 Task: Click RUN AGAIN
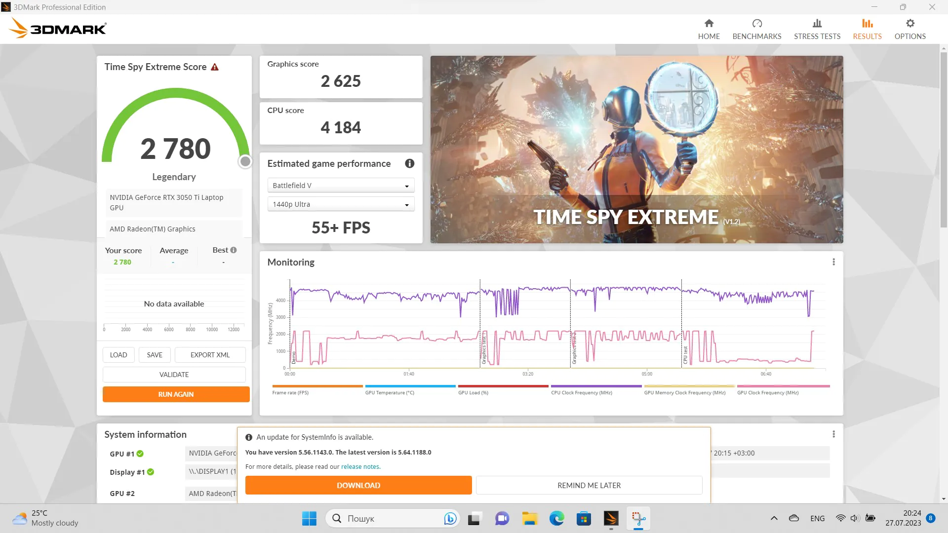coord(176,394)
